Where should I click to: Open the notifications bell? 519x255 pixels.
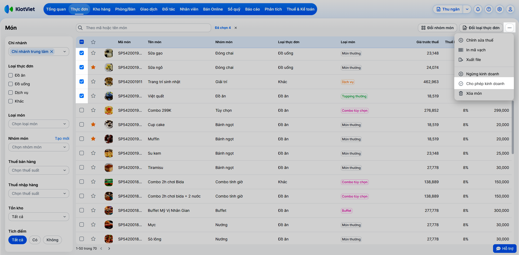tap(478, 9)
